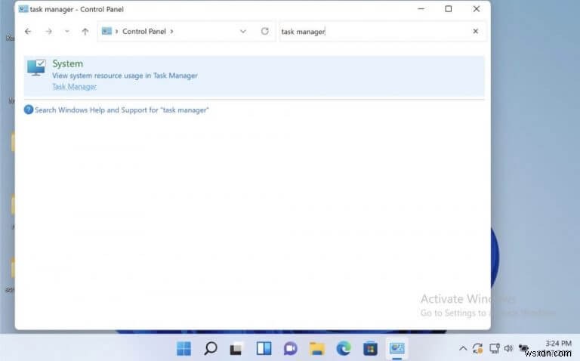Go up one level with up arrow
Image resolution: width=580 pixels, height=361 pixels.
[85, 32]
